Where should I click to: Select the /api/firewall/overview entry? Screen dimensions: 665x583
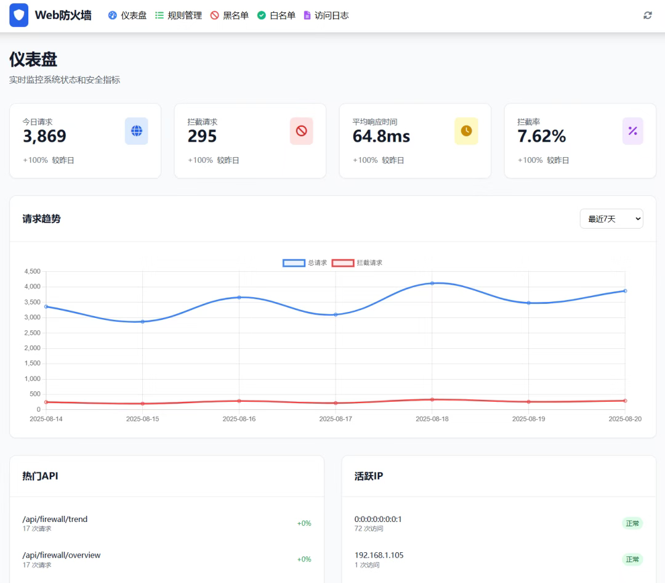(61, 555)
